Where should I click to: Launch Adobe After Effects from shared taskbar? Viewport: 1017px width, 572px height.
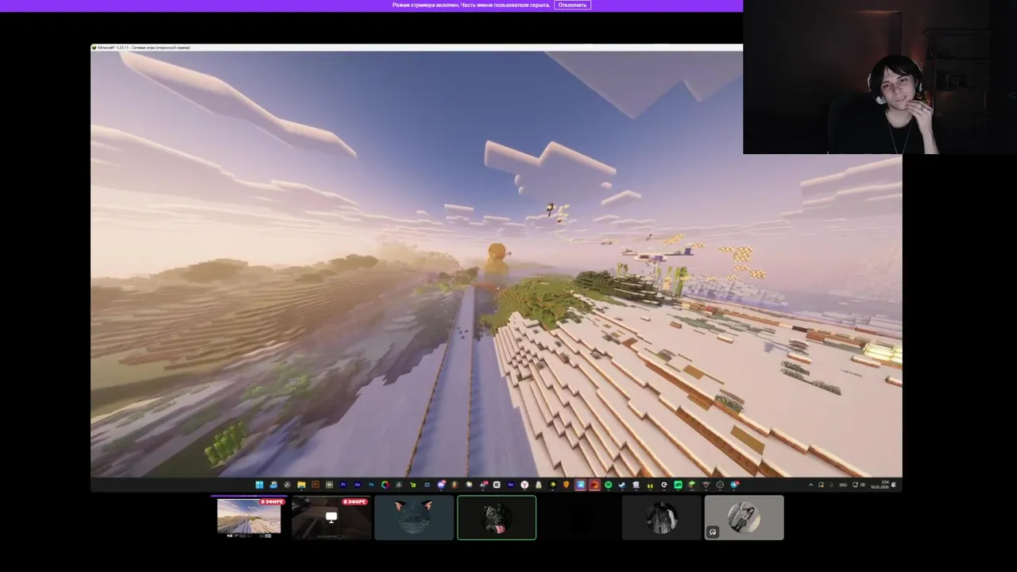[x=358, y=485]
